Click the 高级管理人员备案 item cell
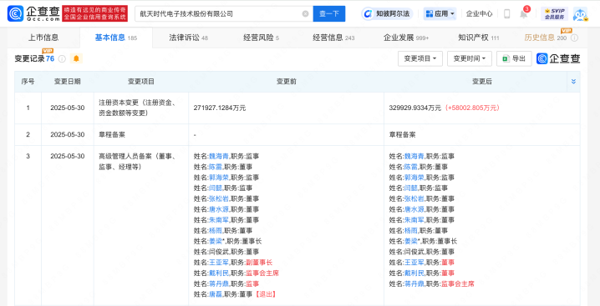 (x=141, y=225)
